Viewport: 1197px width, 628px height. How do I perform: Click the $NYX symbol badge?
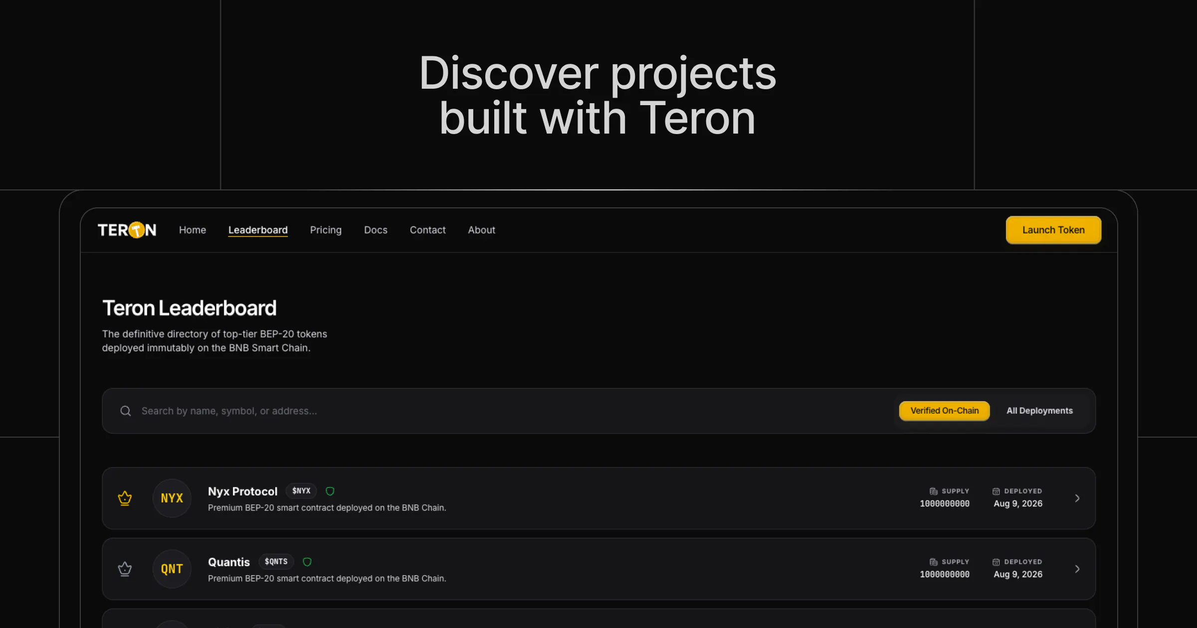(301, 491)
